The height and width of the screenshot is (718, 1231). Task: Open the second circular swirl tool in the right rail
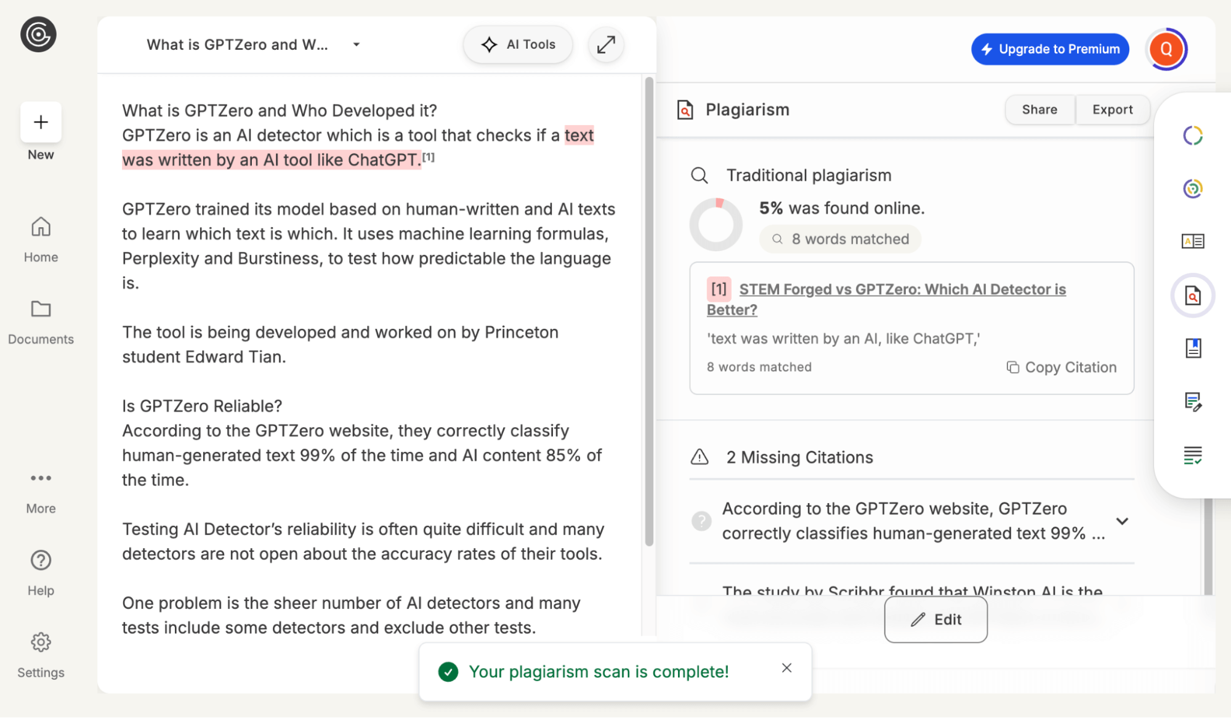(x=1193, y=188)
